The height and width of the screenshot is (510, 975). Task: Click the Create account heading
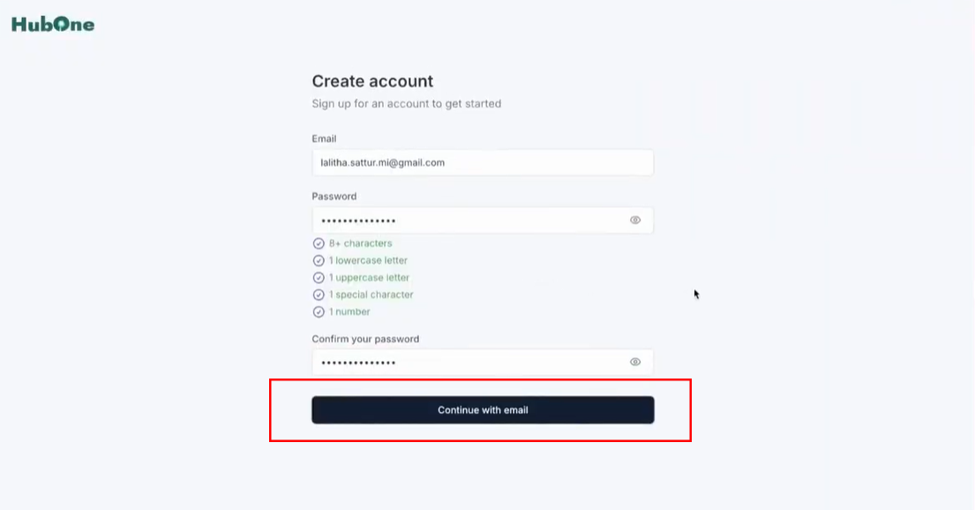(372, 81)
